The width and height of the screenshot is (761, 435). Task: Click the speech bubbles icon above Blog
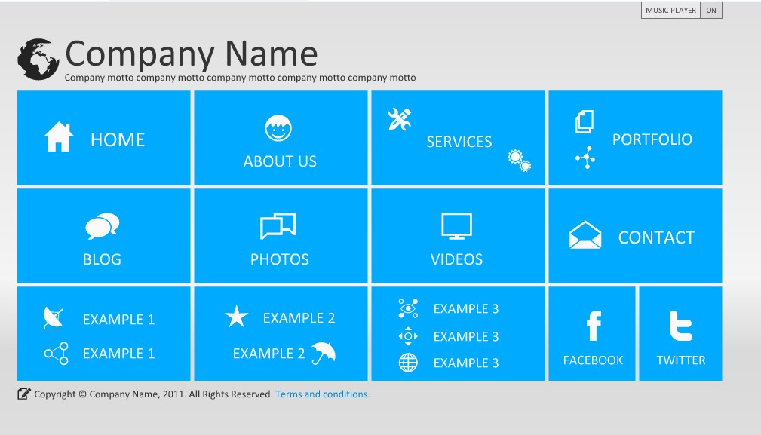(102, 226)
